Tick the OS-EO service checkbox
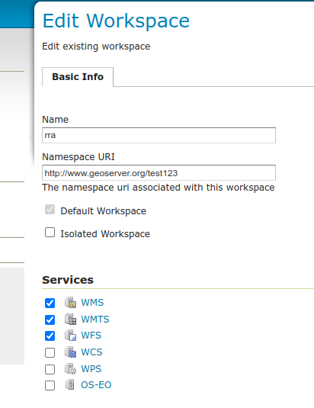 [x=50, y=386]
